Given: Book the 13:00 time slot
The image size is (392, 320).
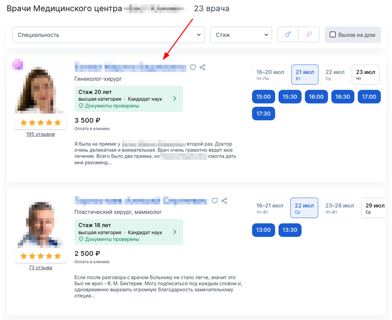Looking at the screenshot, I should point(263,230).
